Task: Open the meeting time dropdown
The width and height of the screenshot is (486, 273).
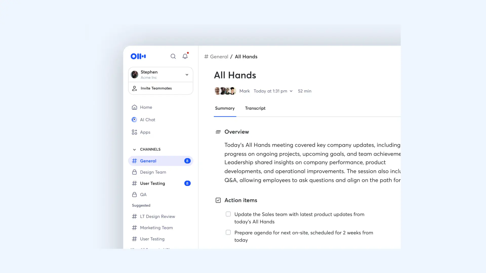Action: tap(291, 91)
